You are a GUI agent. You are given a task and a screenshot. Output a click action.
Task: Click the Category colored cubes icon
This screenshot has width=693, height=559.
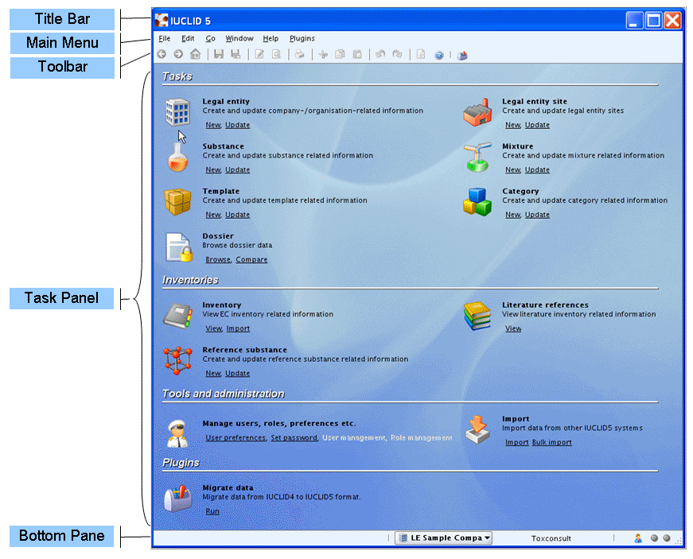click(477, 202)
